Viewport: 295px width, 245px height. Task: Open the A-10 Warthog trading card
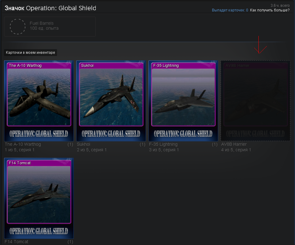point(39,101)
